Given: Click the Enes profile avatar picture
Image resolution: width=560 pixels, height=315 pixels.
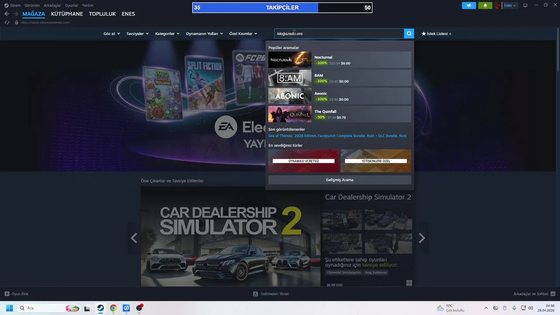Looking at the screenshot, I should point(498,6).
